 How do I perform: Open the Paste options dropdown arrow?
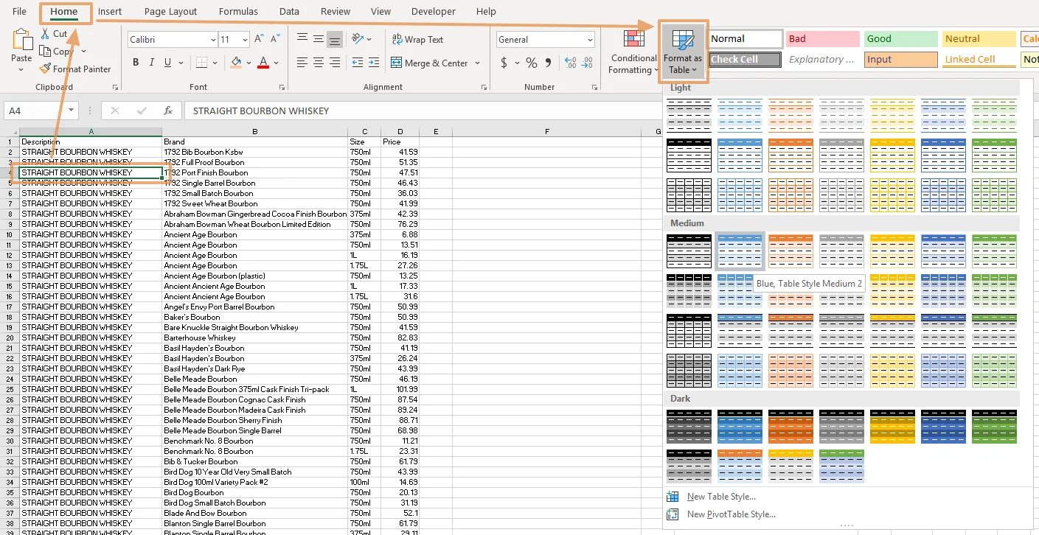(21, 70)
